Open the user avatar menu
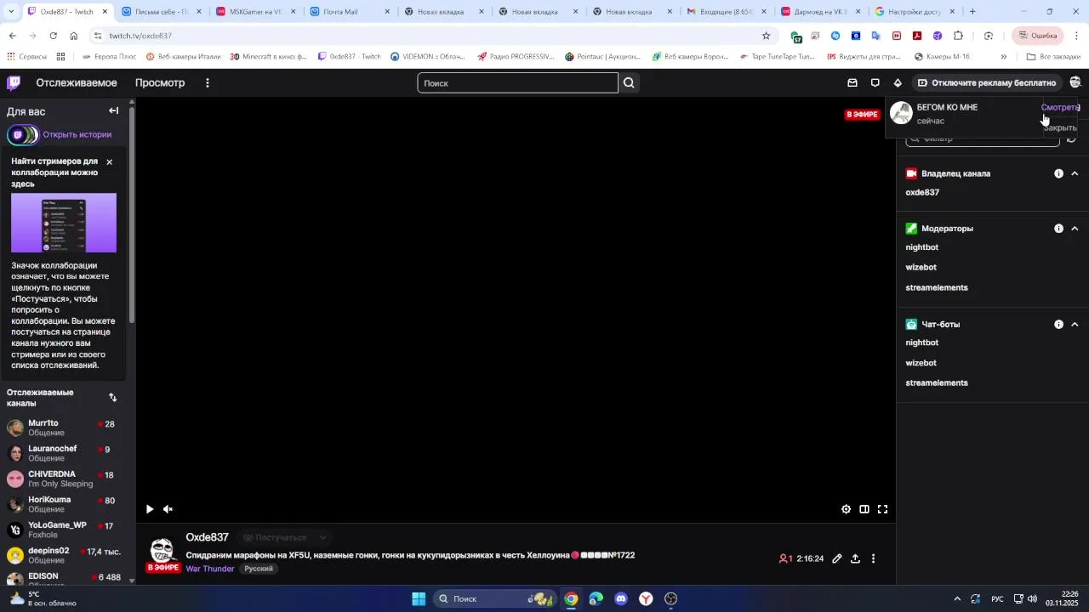The width and height of the screenshot is (1089, 612). (x=1075, y=82)
